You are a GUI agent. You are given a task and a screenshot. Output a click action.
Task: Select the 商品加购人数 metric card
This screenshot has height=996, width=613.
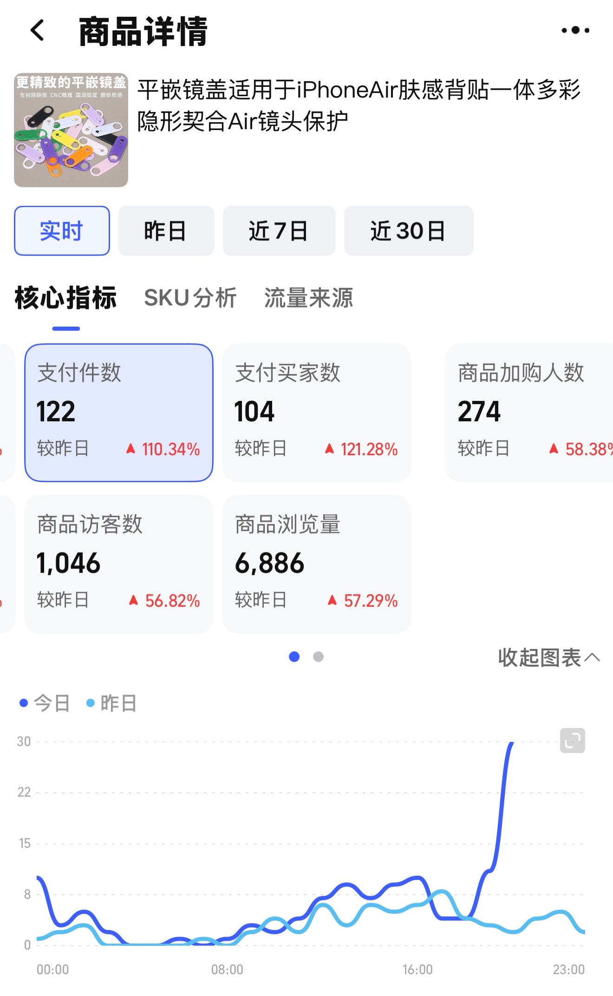(x=529, y=413)
